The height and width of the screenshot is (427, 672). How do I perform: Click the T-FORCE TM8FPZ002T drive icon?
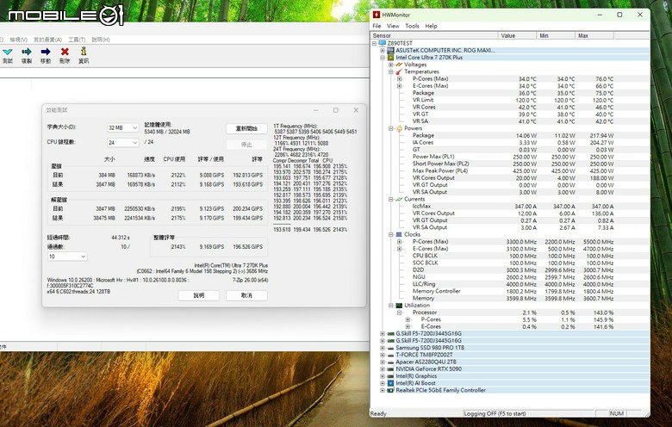point(390,355)
